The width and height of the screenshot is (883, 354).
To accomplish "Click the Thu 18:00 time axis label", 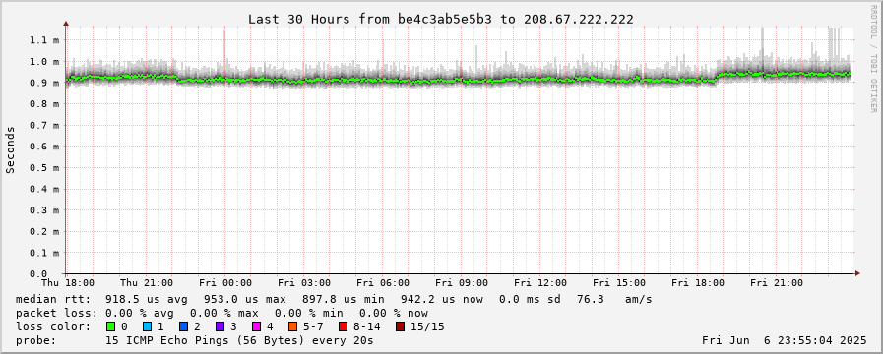I will [68, 283].
